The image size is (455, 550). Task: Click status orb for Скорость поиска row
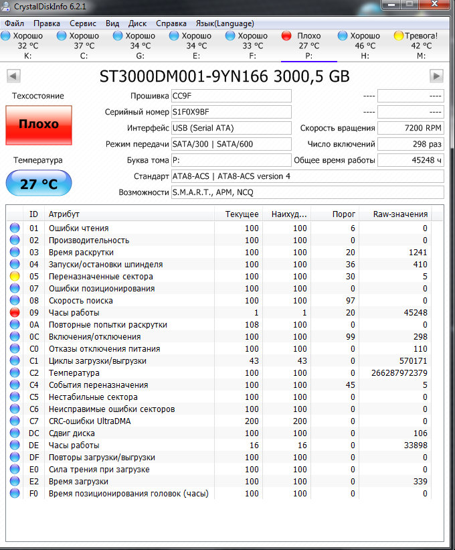15,300
